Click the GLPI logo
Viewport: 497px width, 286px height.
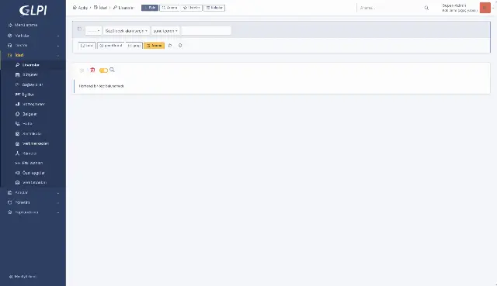click(x=33, y=10)
